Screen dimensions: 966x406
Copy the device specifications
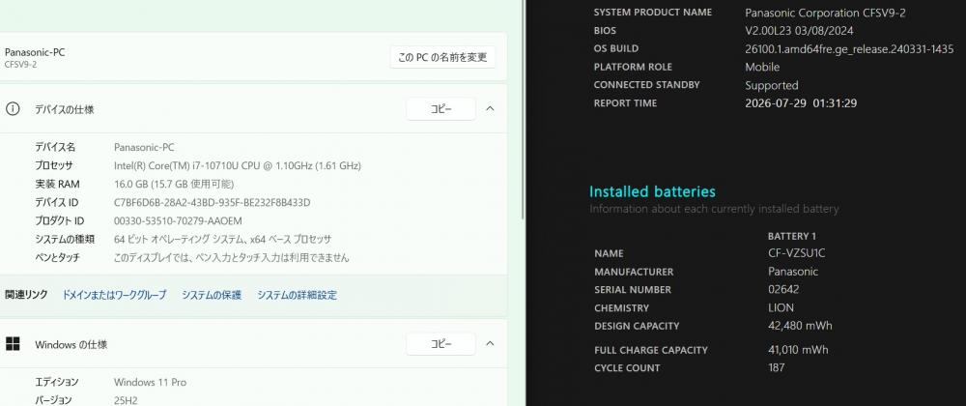coord(440,109)
